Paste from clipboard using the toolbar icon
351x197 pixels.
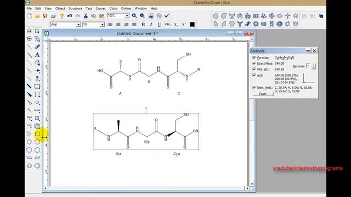101,16
